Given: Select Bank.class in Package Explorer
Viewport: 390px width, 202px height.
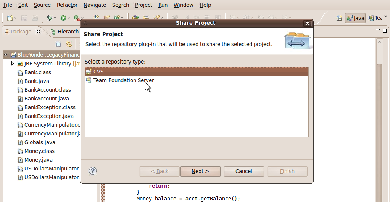Looking at the screenshot, I should click(34, 72).
